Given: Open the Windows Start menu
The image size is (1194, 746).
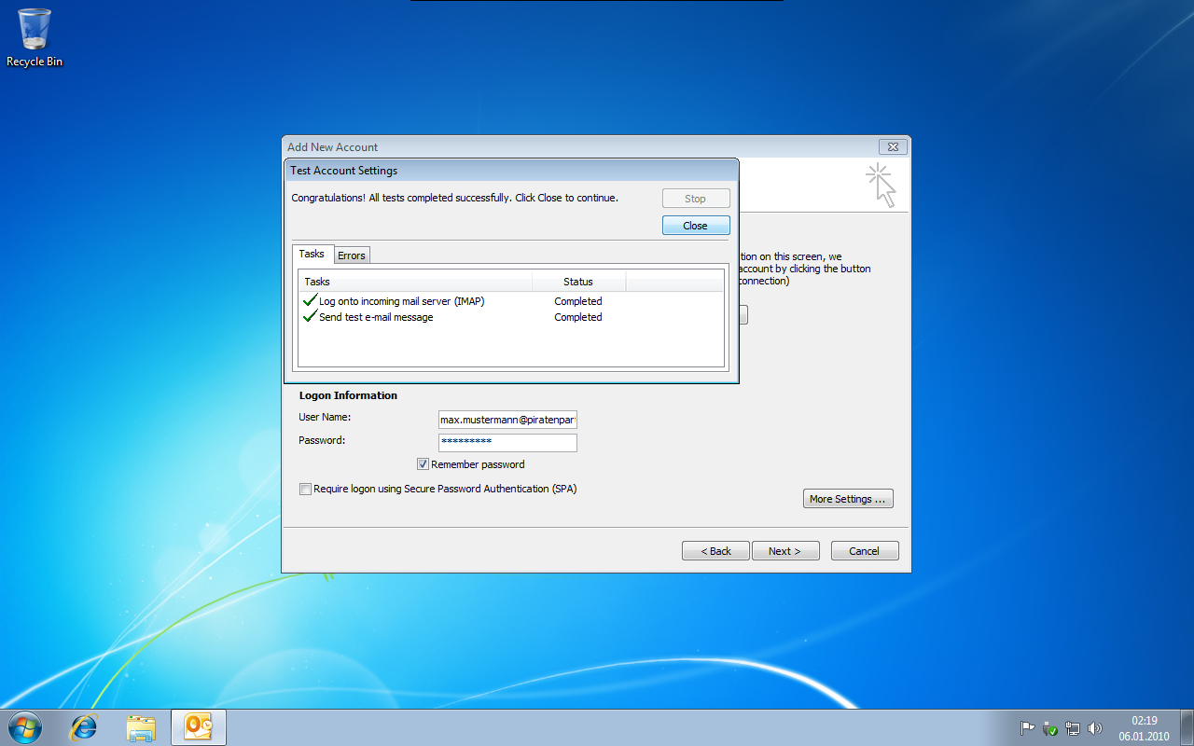Looking at the screenshot, I should (25, 726).
